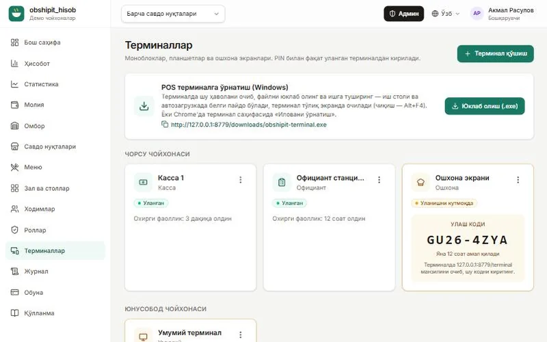
Task: Click the Ходимлар people icon
Action: point(14,209)
